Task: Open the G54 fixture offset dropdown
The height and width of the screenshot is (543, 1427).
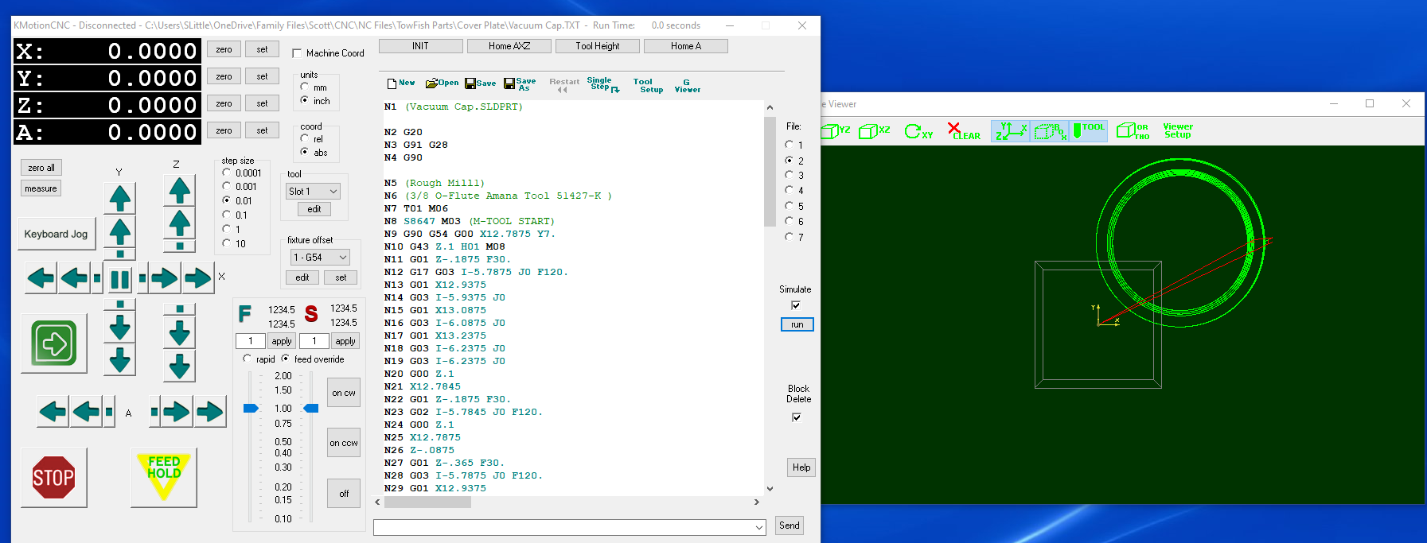Action: click(343, 258)
